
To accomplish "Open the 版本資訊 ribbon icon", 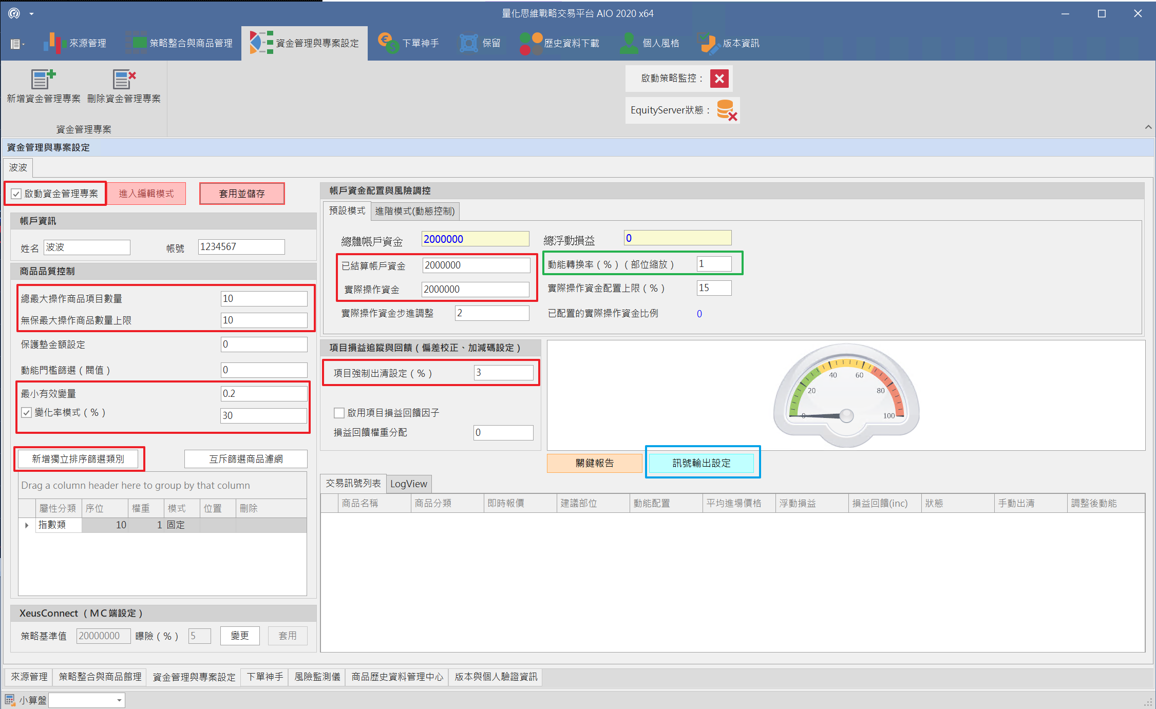I will click(x=709, y=43).
